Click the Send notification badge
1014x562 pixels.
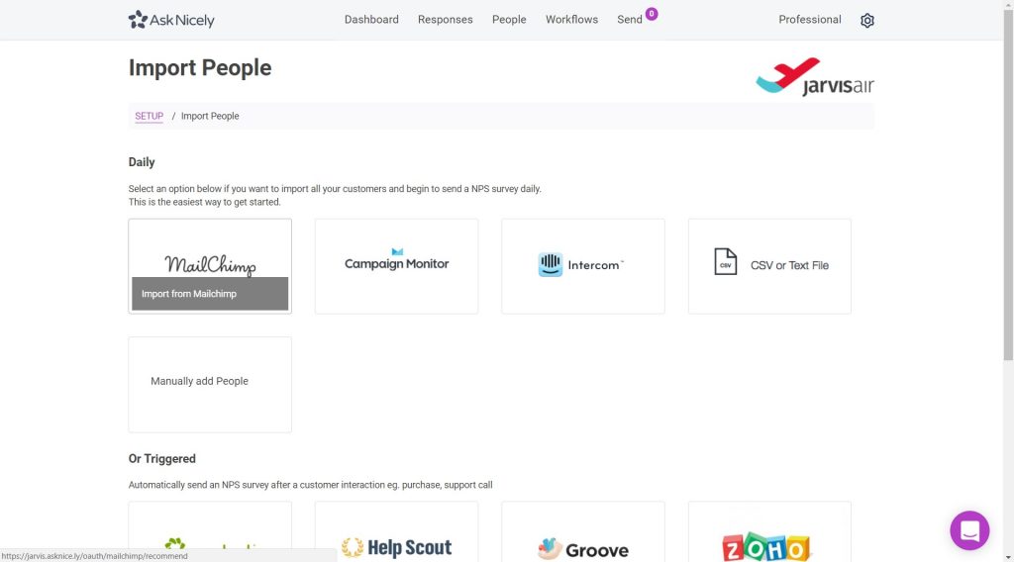point(652,14)
